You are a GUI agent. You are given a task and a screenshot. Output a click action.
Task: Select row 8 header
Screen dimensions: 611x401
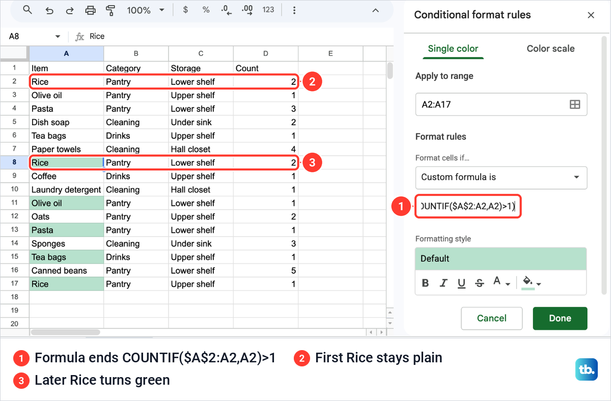14,163
